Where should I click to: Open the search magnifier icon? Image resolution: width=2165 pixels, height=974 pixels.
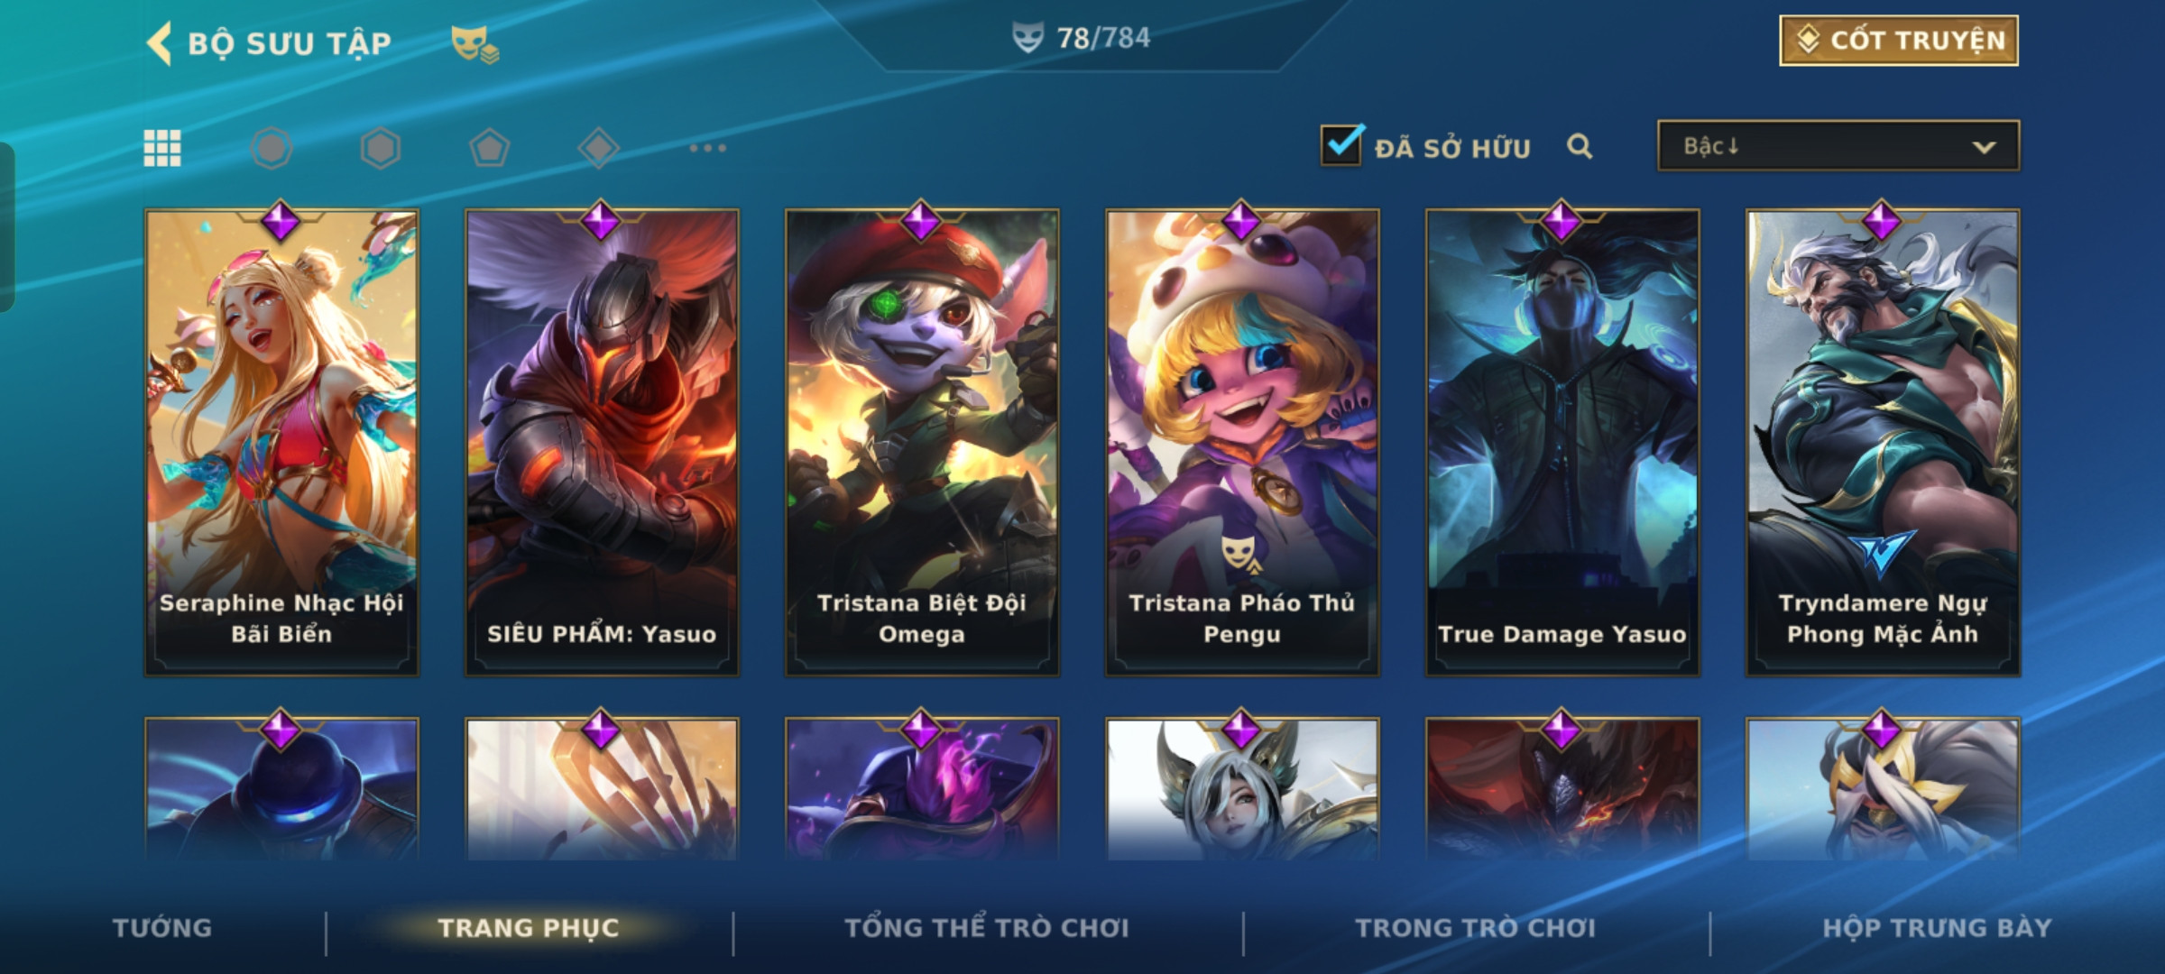tap(1580, 146)
